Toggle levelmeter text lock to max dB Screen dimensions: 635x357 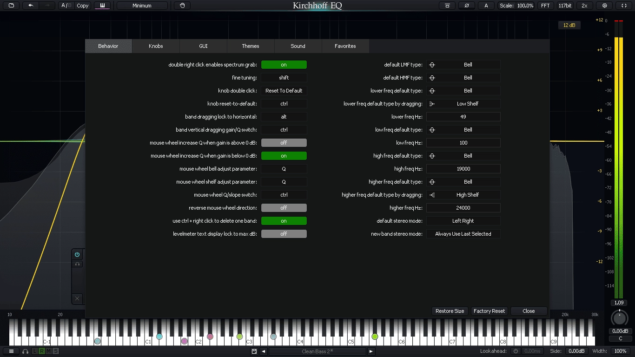pyautogui.click(x=284, y=234)
